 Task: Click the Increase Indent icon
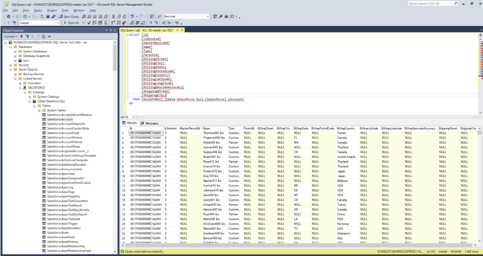coord(169,23)
